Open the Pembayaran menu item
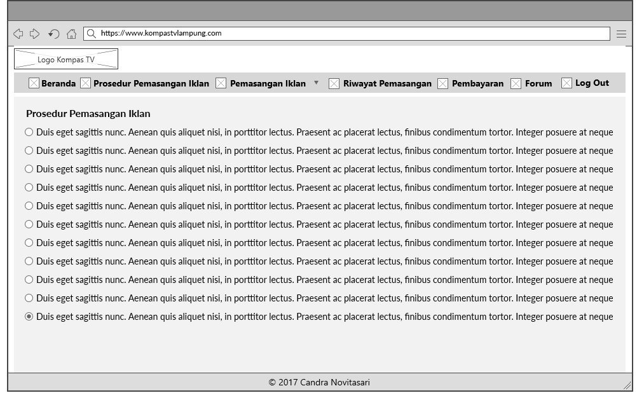The image size is (637, 393). click(x=477, y=83)
